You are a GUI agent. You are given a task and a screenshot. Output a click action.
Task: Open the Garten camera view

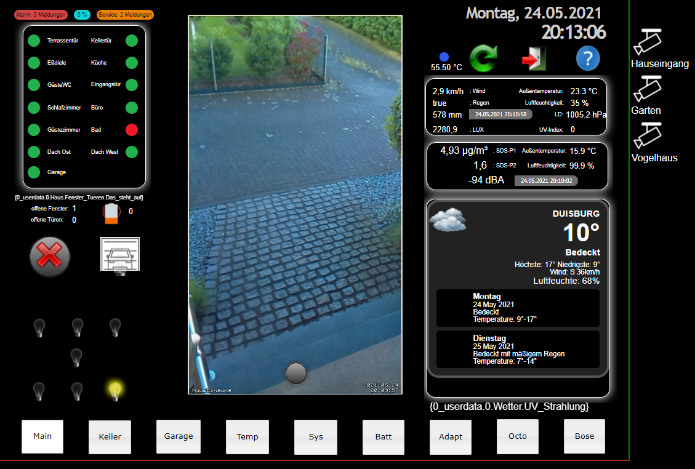[648, 88]
